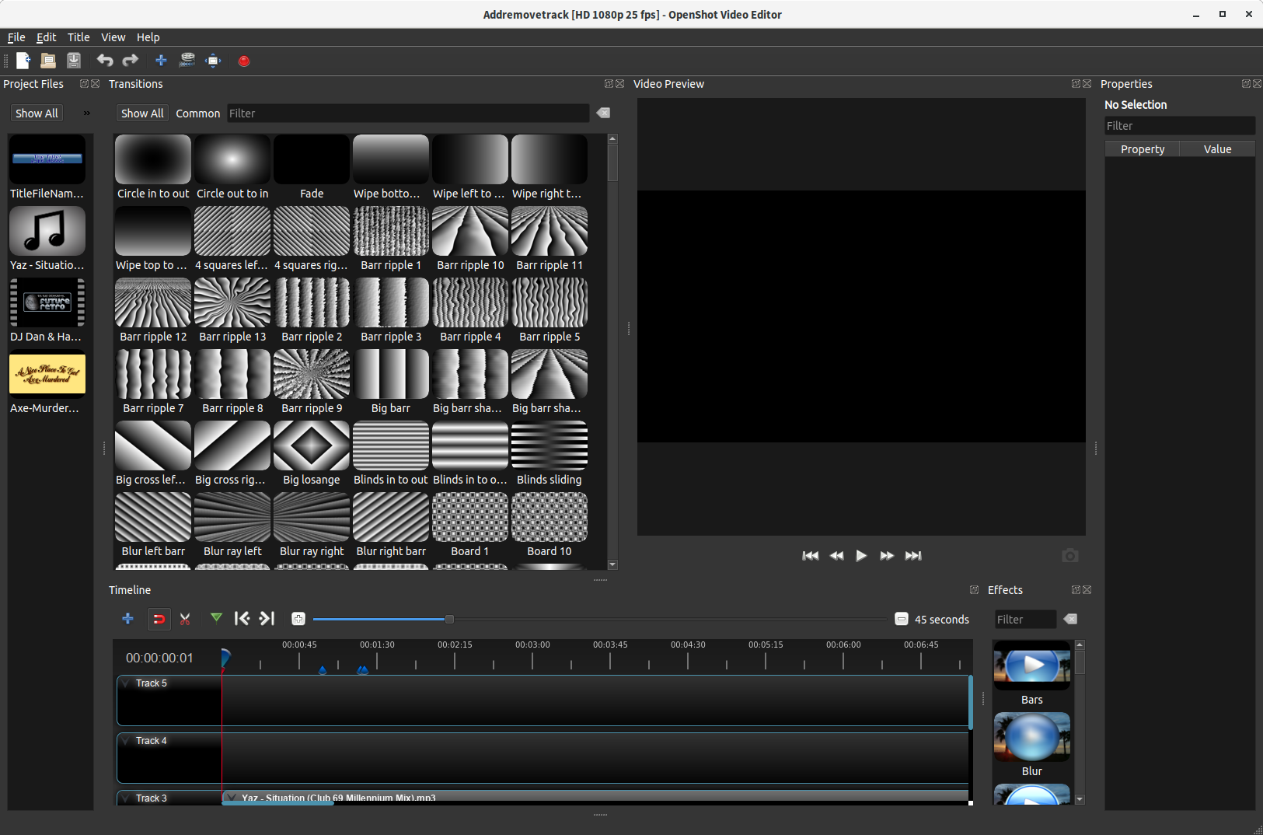The height and width of the screenshot is (835, 1263).
Task: Open the Help menu
Action: 148,37
